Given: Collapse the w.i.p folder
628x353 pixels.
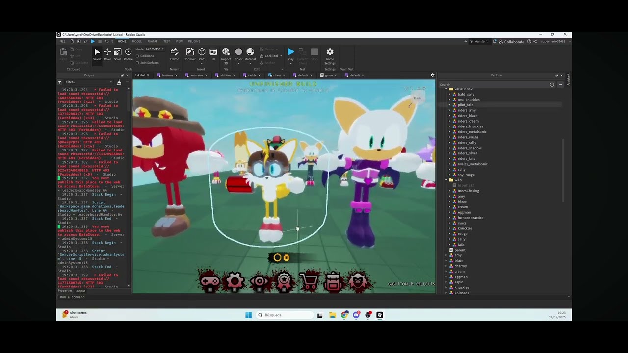Looking at the screenshot, I should point(446,180).
